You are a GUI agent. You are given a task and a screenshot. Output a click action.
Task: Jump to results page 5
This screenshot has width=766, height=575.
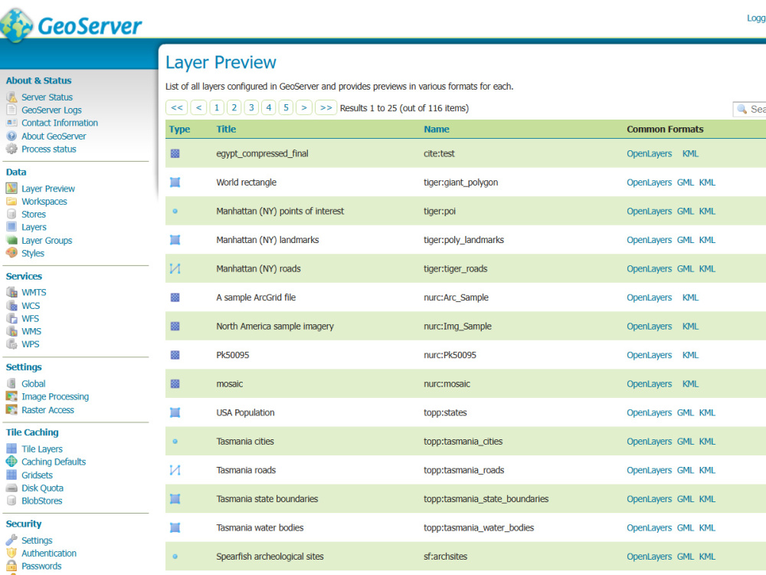tap(286, 107)
